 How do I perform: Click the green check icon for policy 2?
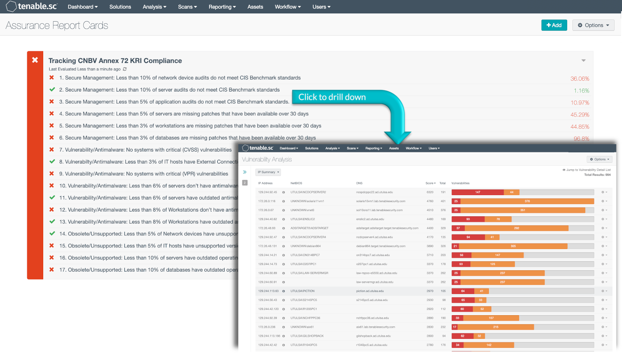[x=52, y=90]
